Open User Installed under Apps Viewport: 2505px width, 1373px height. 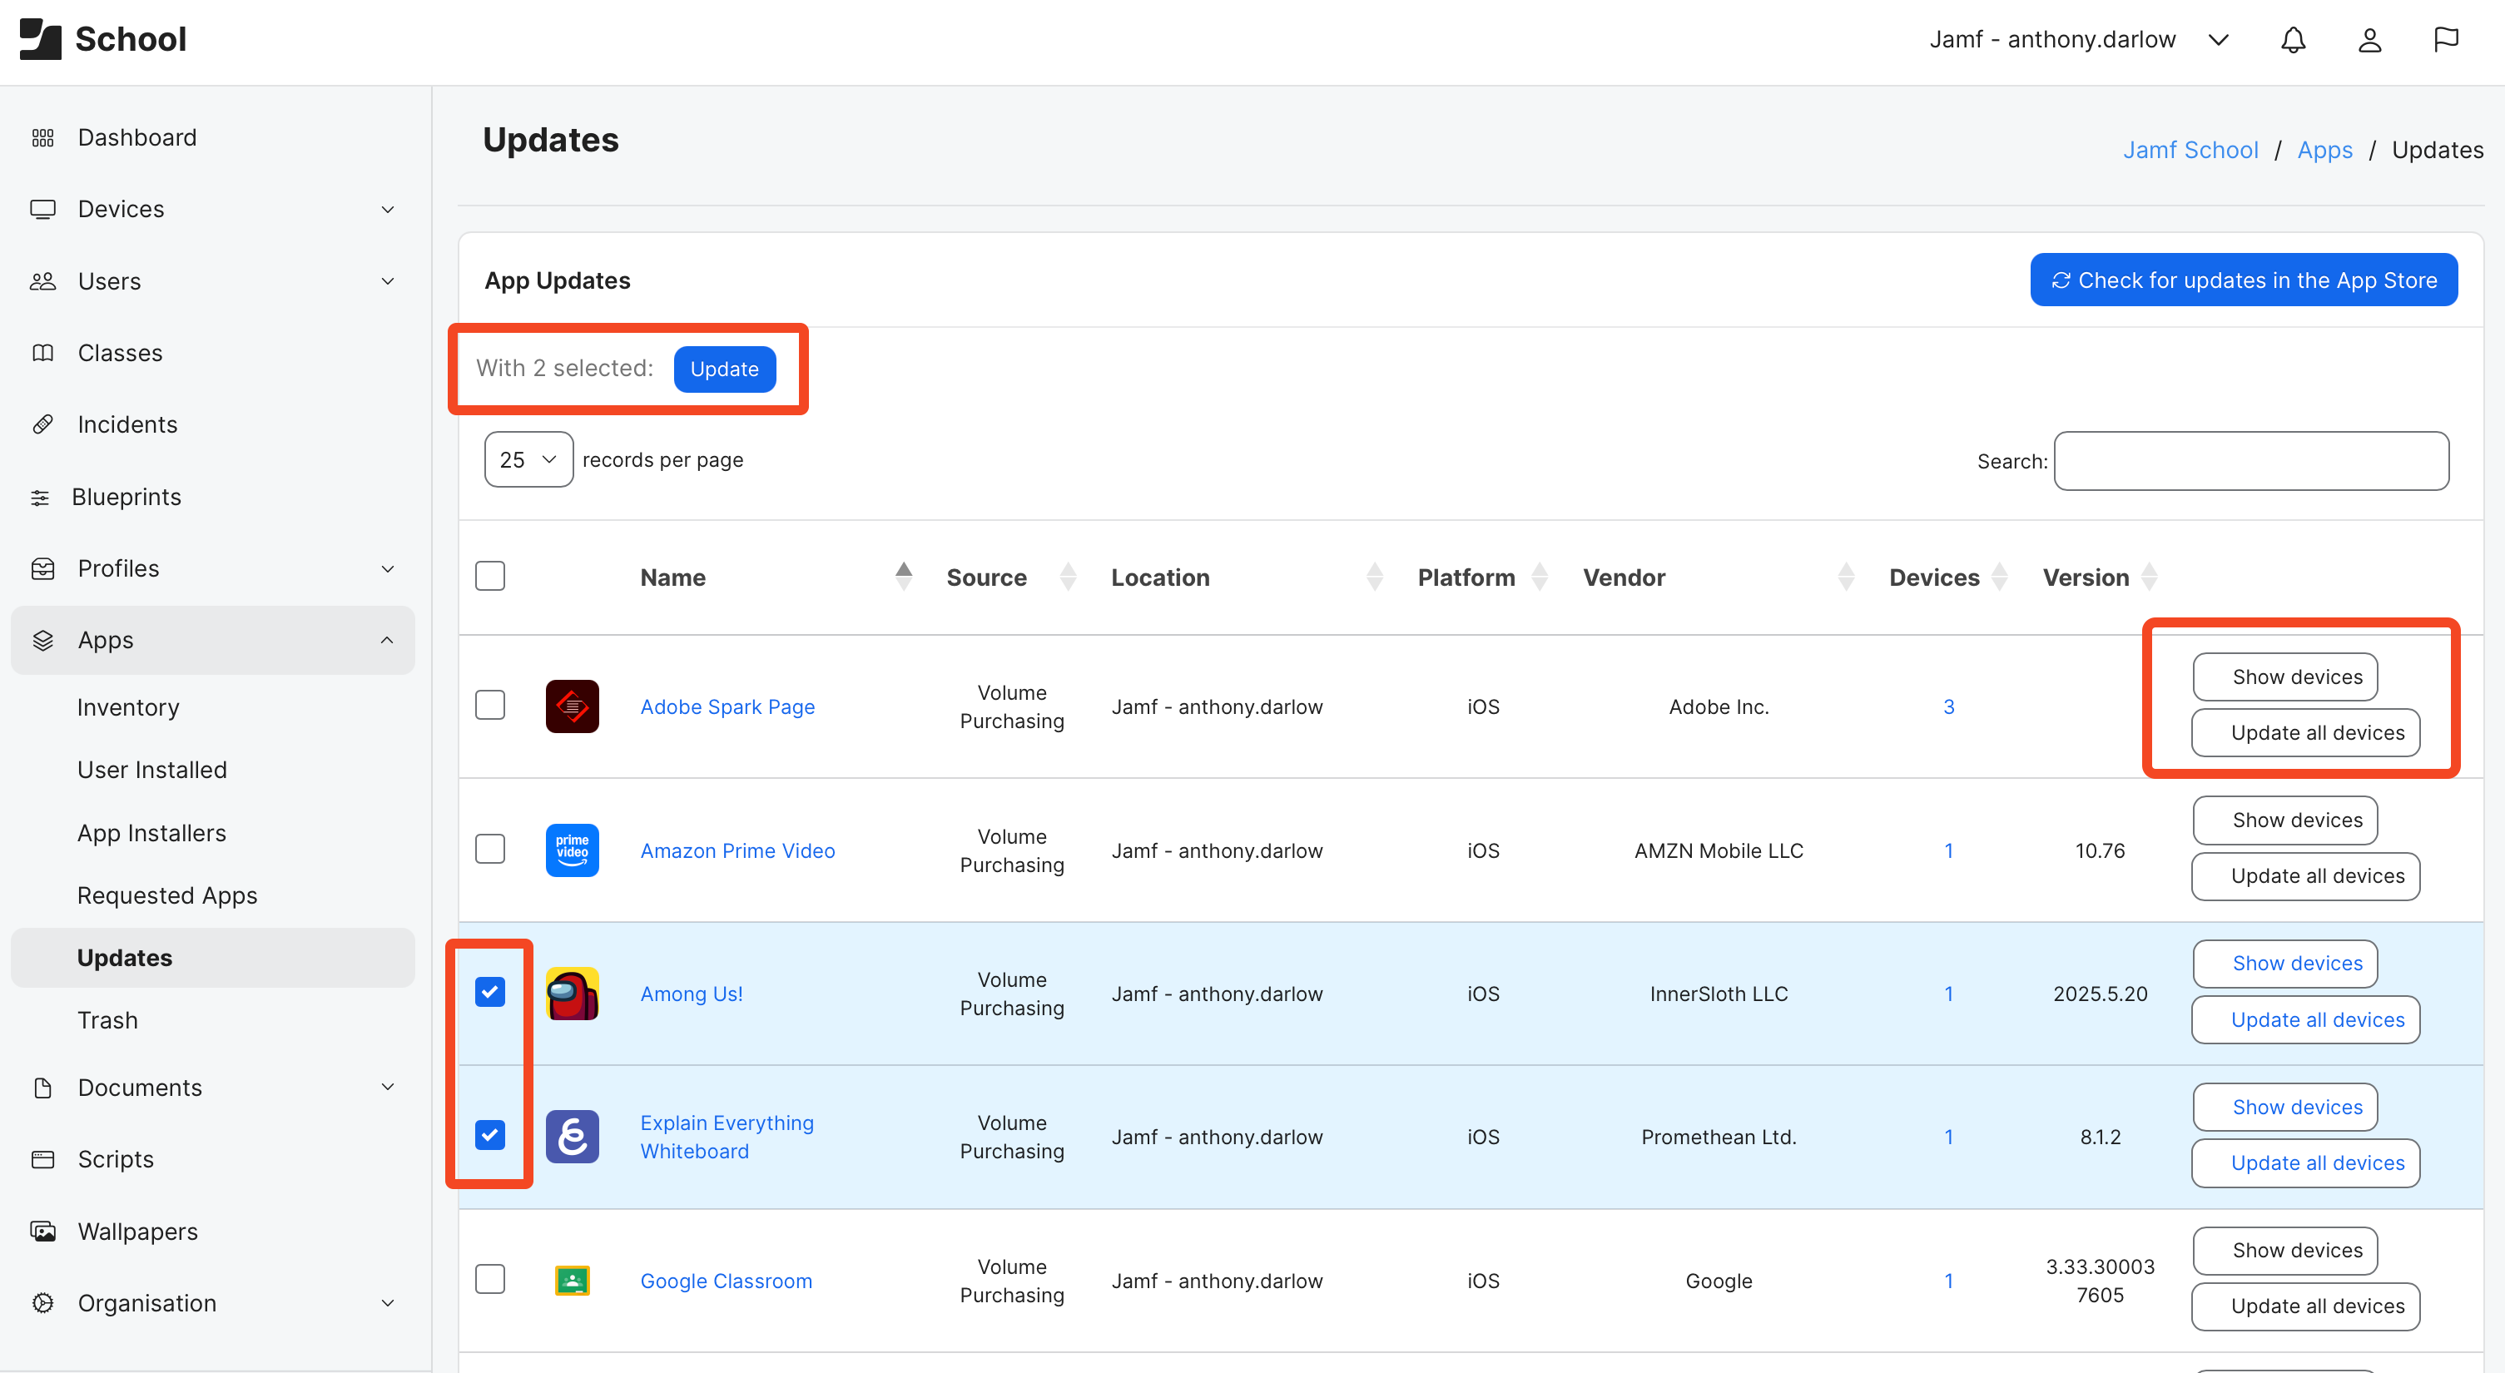tap(151, 769)
